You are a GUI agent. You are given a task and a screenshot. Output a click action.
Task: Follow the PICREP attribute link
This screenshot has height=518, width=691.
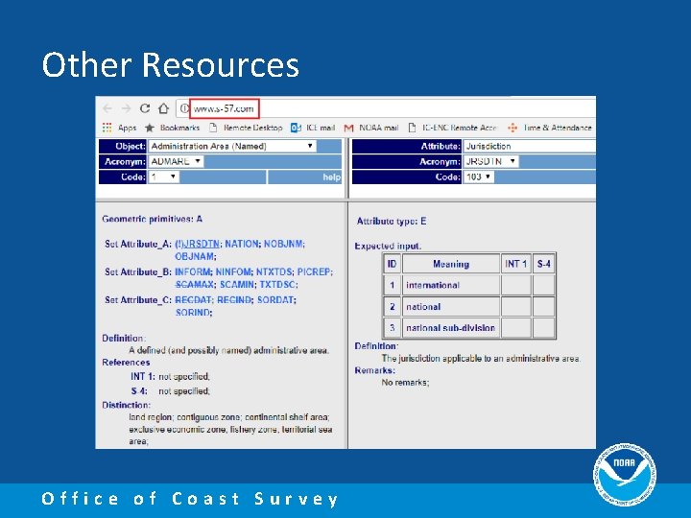(314, 272)
